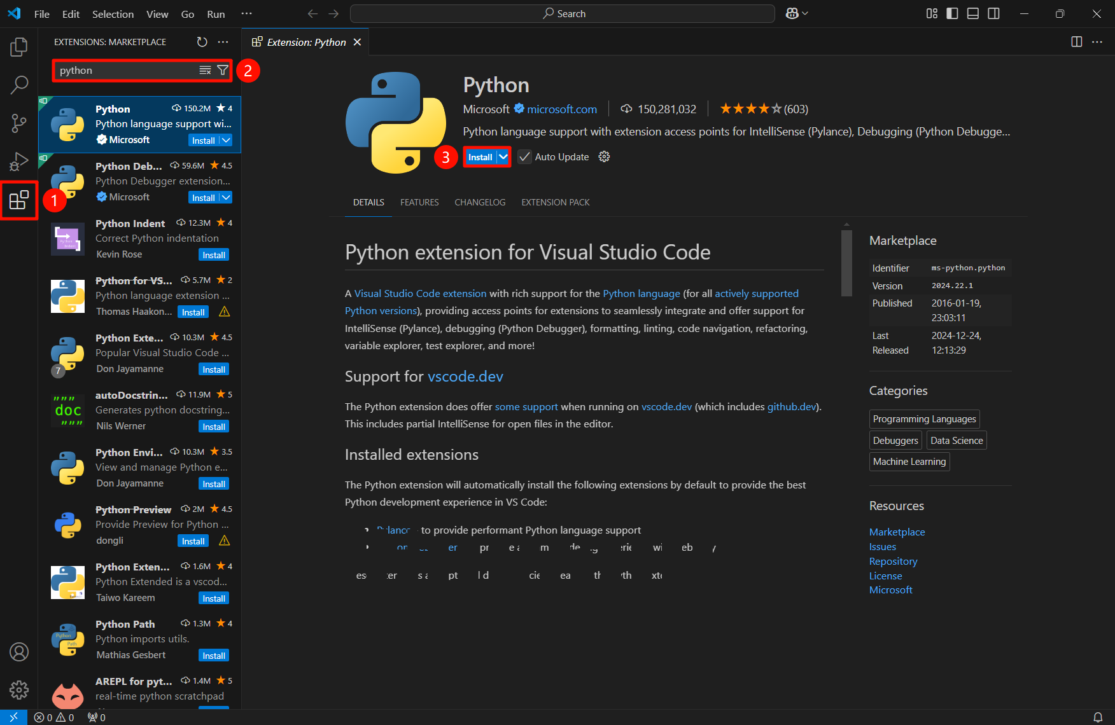Open Views and More Actions ellipsis in Extensions
1115x725 pixels.
tap(223, 42)
